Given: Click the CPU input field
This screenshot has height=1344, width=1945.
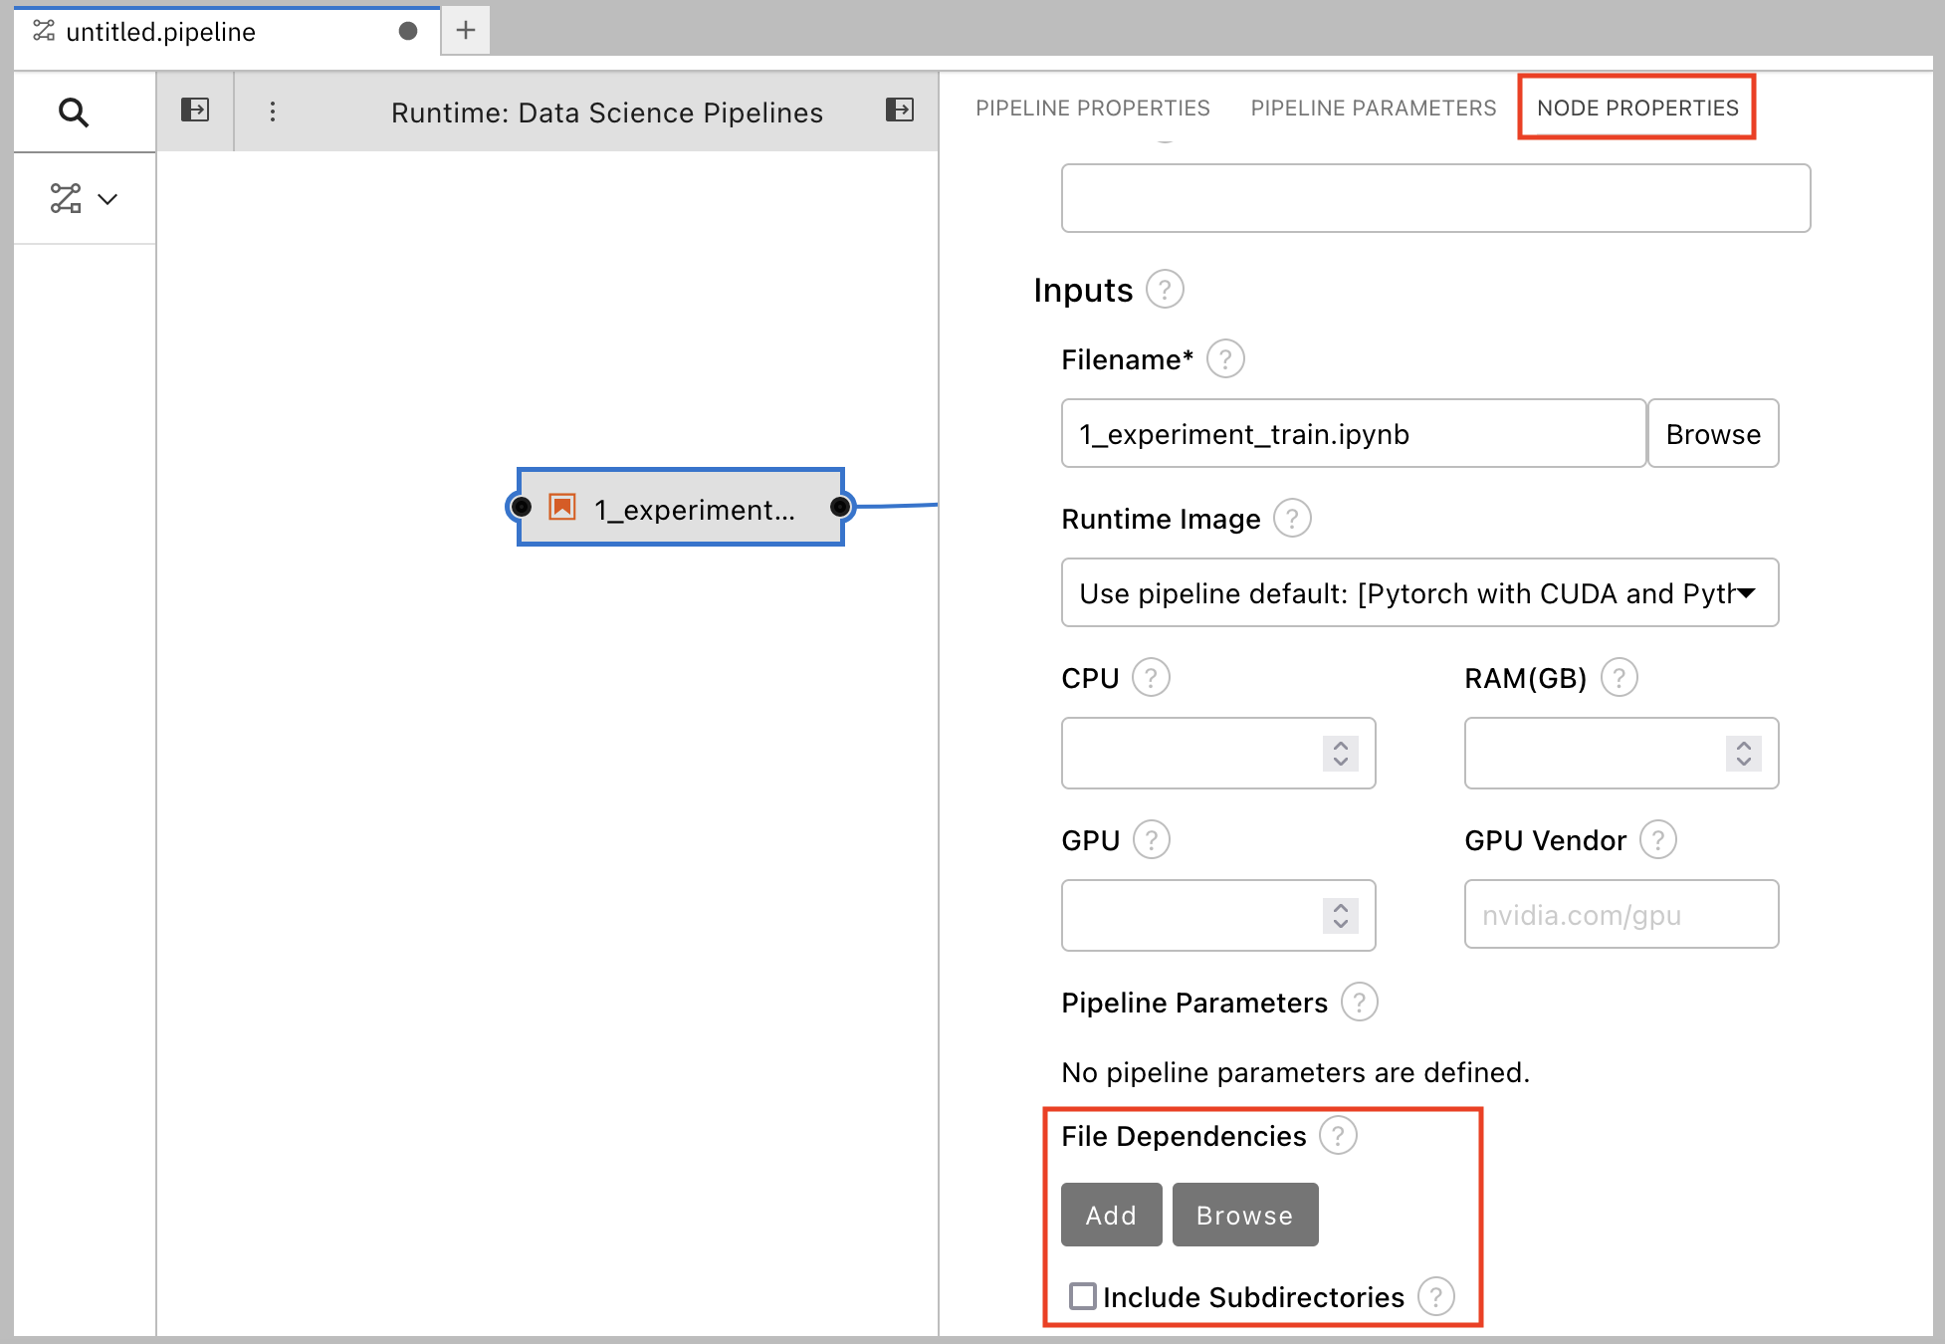Looking at the screenshot, I should 1218,754.
